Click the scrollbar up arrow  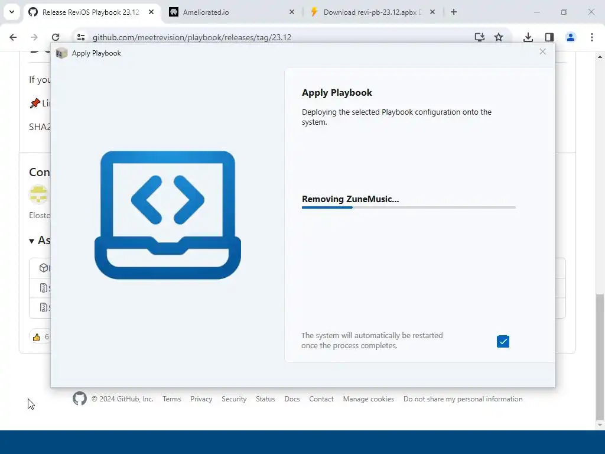point(600,57)
